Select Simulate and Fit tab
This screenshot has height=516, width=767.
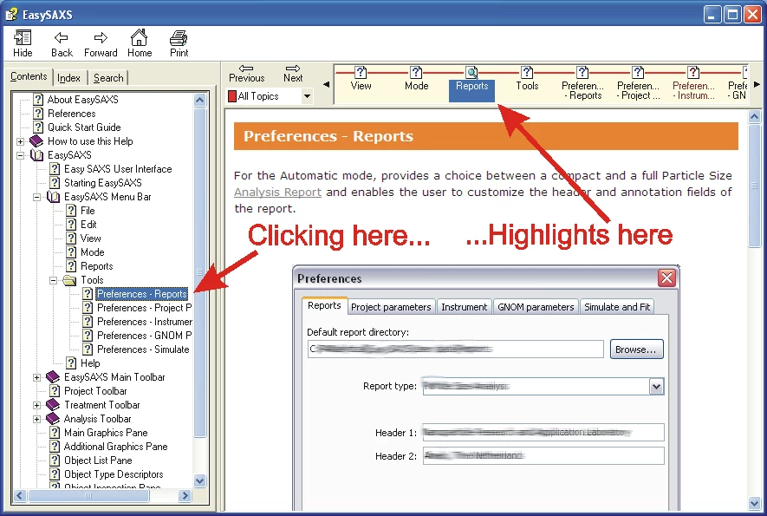tap(617, 307)
